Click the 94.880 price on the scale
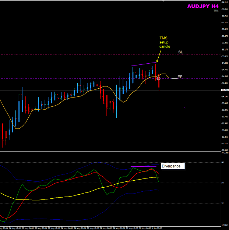 [225, 63]
